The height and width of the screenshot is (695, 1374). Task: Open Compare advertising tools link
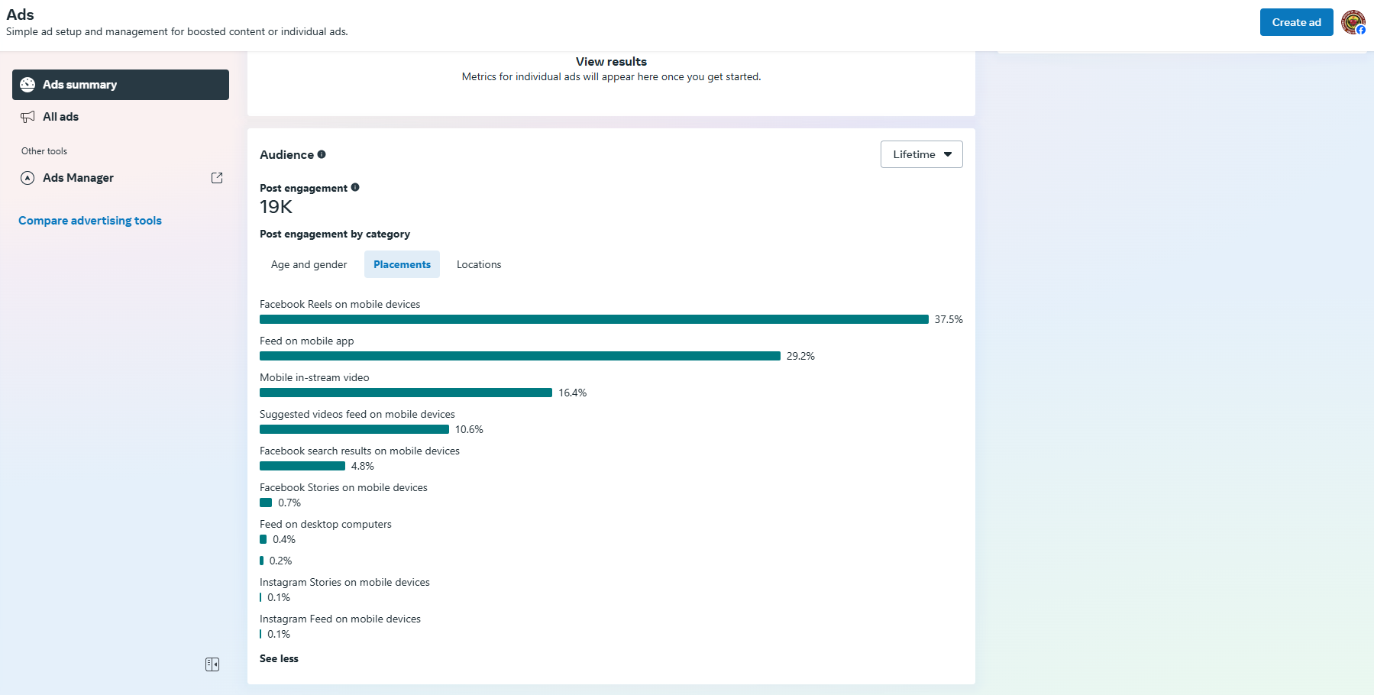click(90, 221)
